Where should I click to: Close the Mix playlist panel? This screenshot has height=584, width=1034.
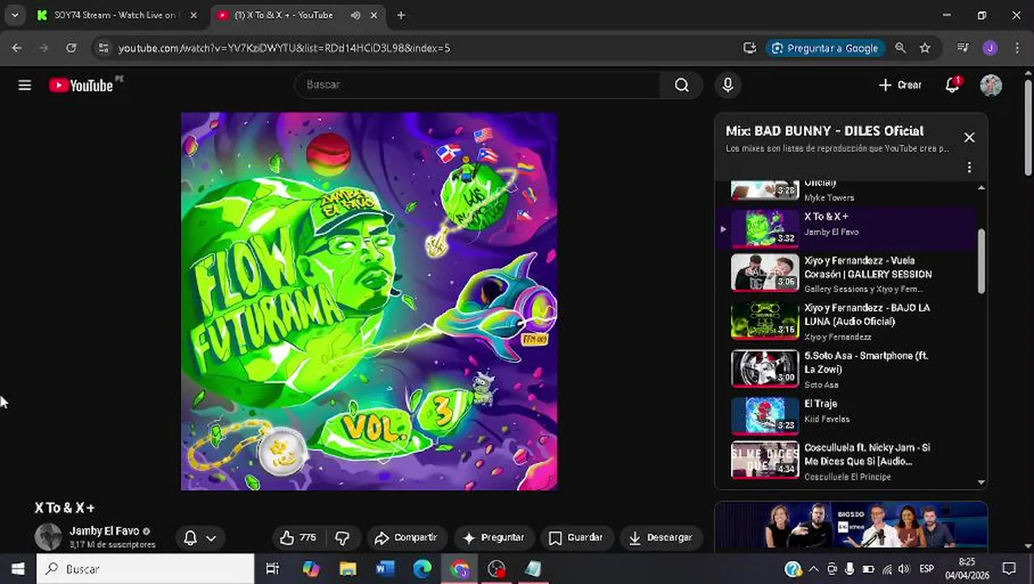969,138
